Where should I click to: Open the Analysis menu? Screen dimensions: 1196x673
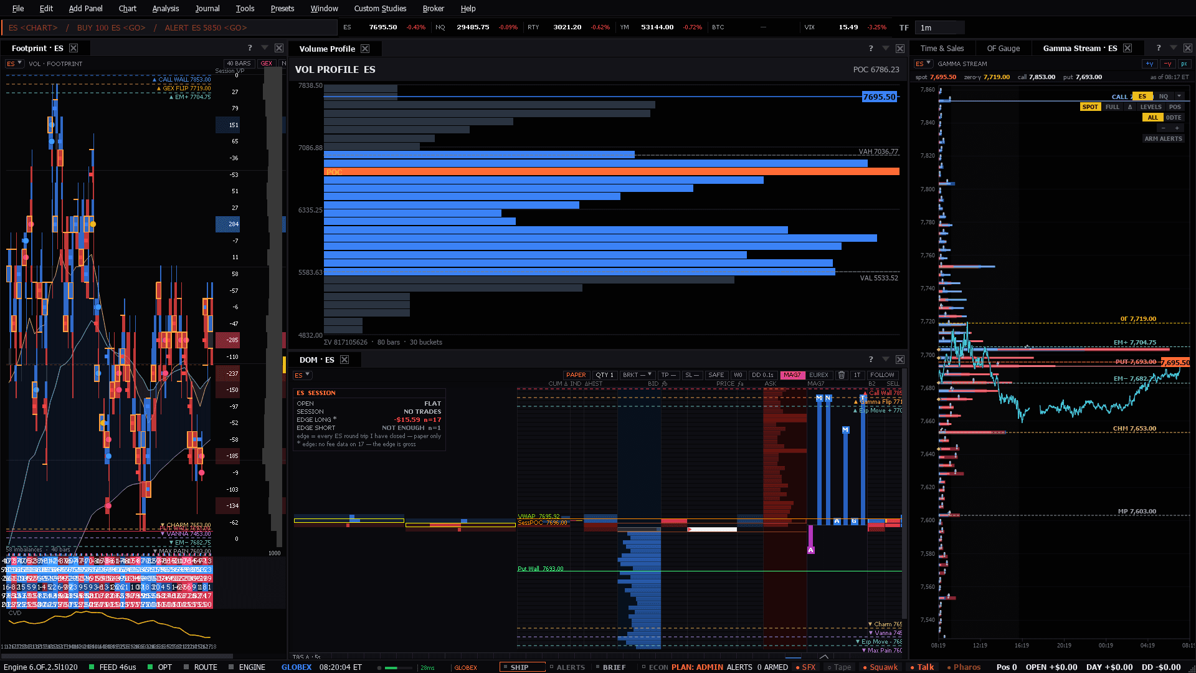[165, 9]
